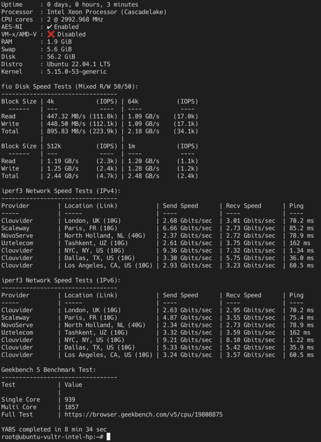Image resolution: width=321 pixels, height=442 pixels.
Task: Click the iperf3 Network Speed Tests (IPv6) heading
Action: point(60,281)
